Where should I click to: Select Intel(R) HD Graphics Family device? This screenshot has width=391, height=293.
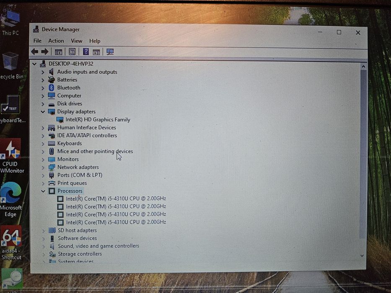98,120
